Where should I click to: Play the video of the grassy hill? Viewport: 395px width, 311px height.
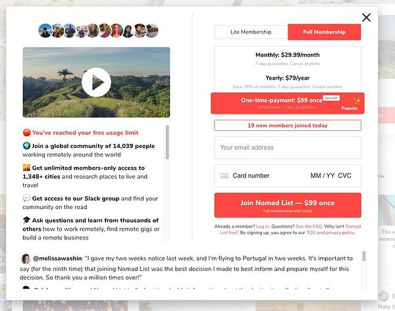tap(96, 82)
